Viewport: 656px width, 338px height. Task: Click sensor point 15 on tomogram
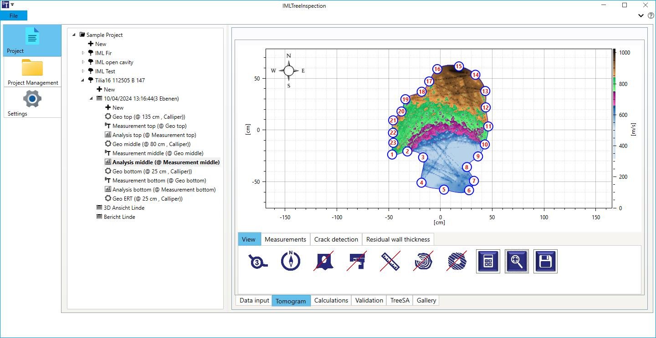(459, 66)
